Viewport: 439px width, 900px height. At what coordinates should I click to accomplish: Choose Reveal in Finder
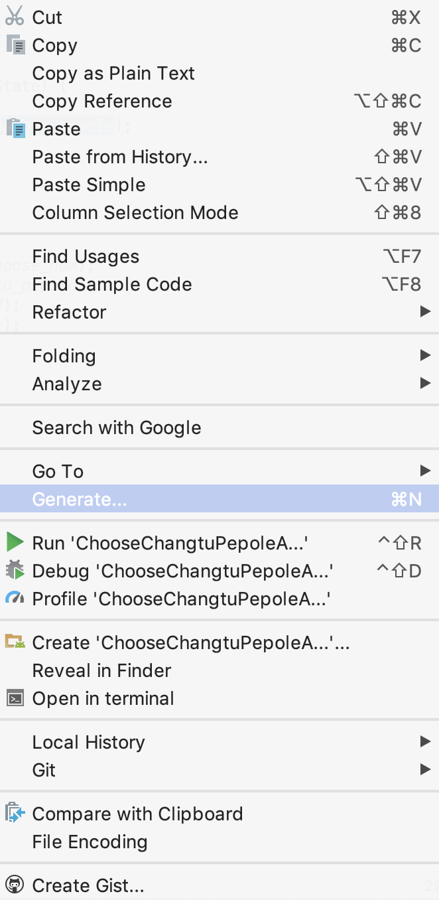coord(102,670)
